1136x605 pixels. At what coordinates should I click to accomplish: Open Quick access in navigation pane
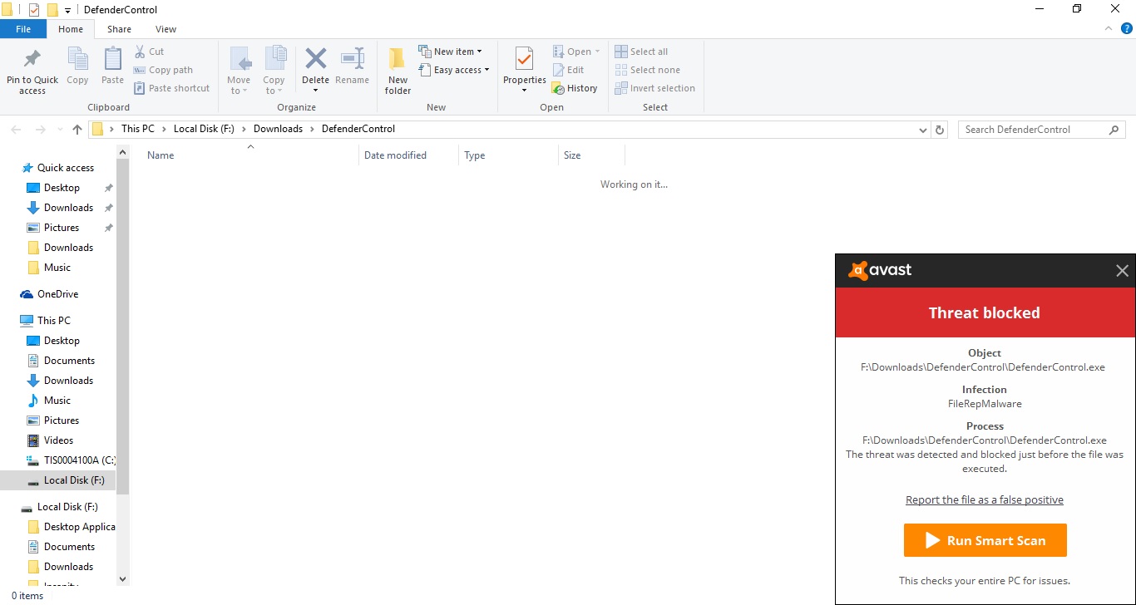point(66,168)
